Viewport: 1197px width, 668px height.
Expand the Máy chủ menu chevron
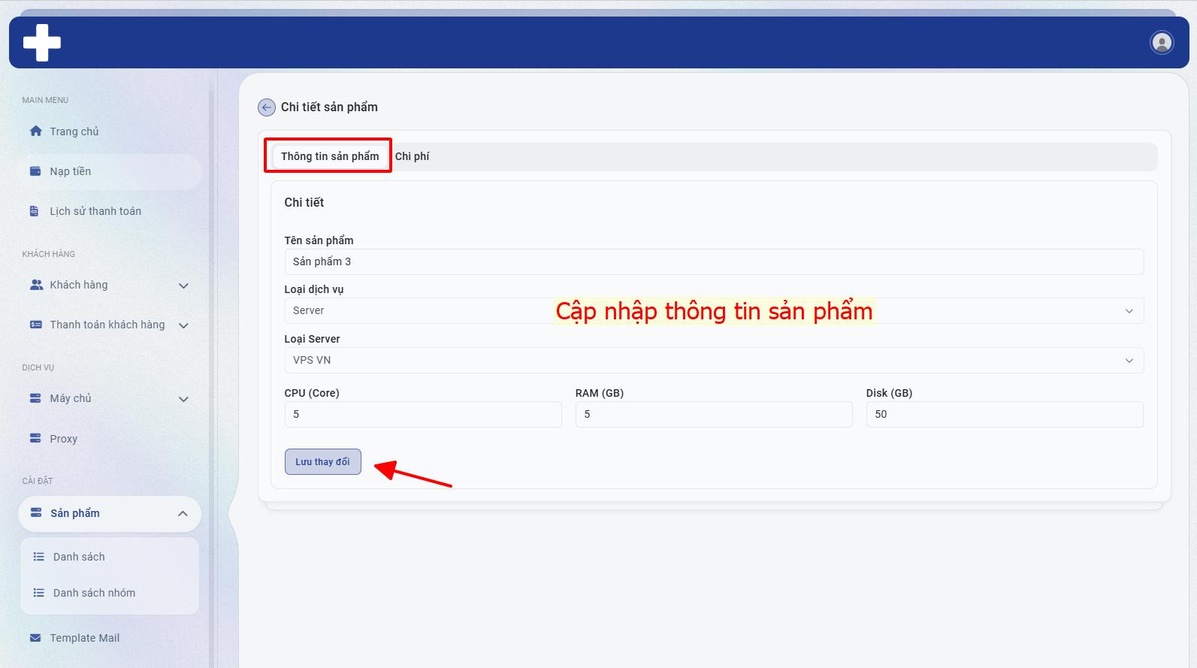click(183, 399)
